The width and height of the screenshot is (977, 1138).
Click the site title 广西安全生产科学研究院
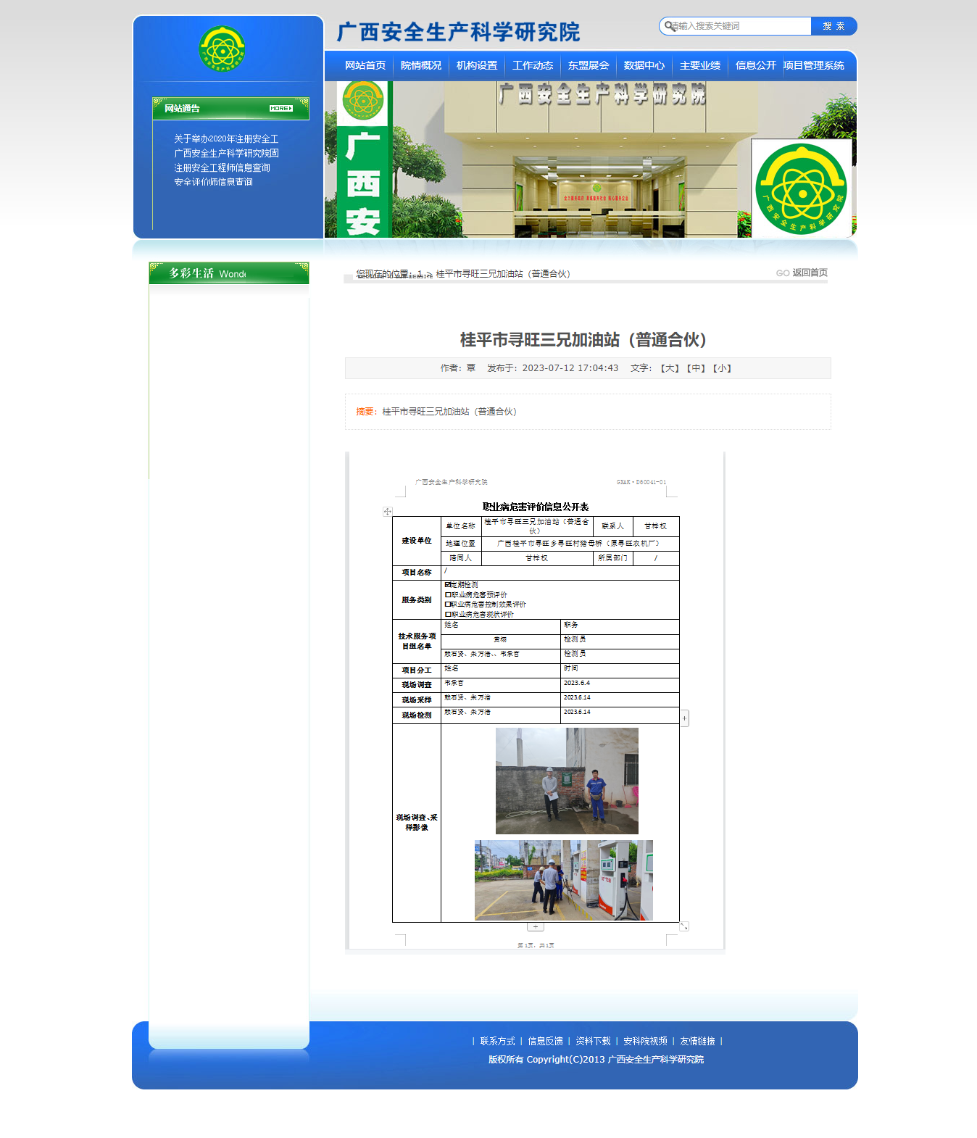tap(458, 33)
